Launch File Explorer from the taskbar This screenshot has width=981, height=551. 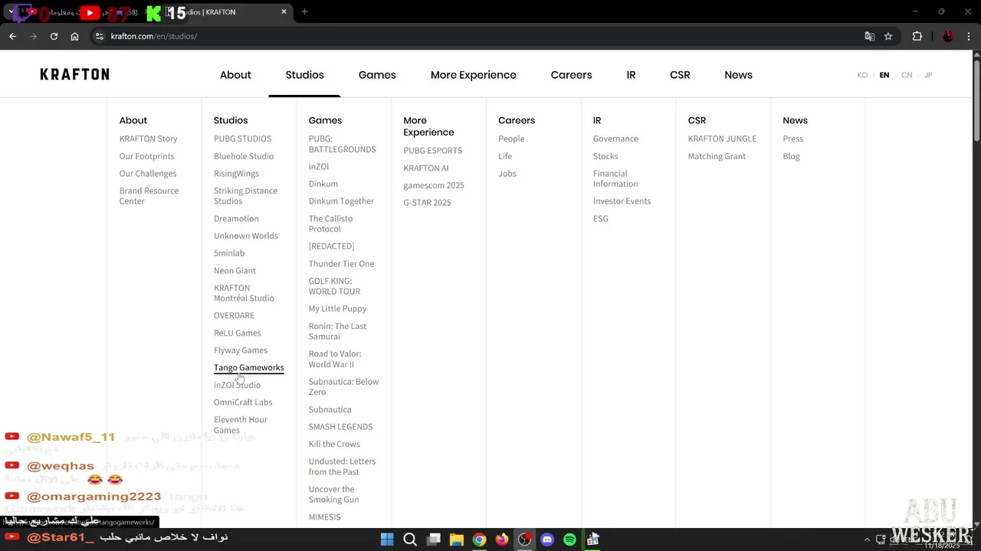click(x=456, y=540)
